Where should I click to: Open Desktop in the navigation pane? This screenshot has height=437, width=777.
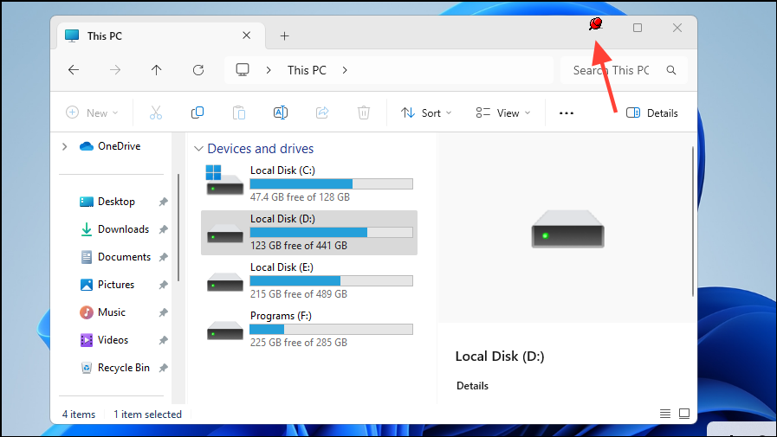116,202
